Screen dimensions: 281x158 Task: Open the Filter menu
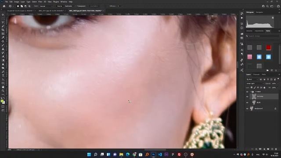click(40, 2)
